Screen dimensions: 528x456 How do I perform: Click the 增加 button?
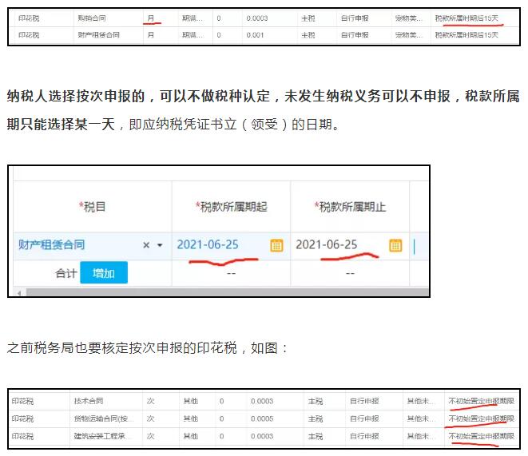104,272
